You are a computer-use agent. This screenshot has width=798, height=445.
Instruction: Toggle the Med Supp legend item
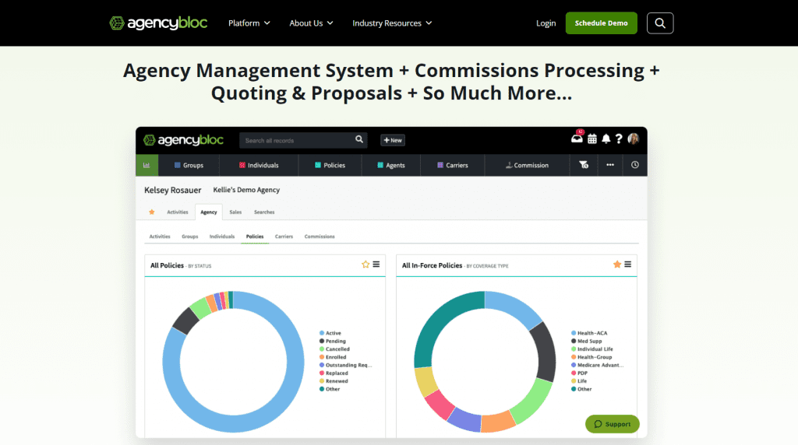point(586,341)
